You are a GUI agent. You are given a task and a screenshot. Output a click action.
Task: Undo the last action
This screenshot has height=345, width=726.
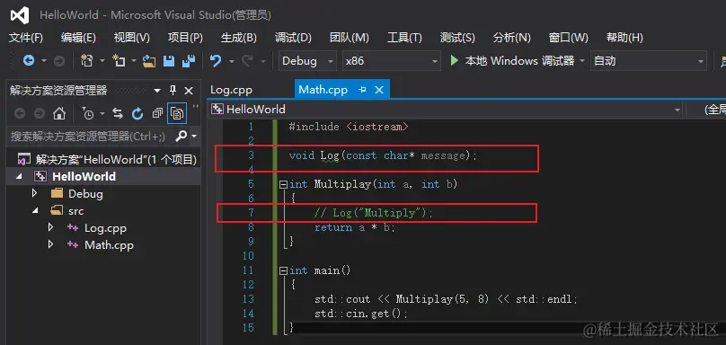[x=216, y=61]
